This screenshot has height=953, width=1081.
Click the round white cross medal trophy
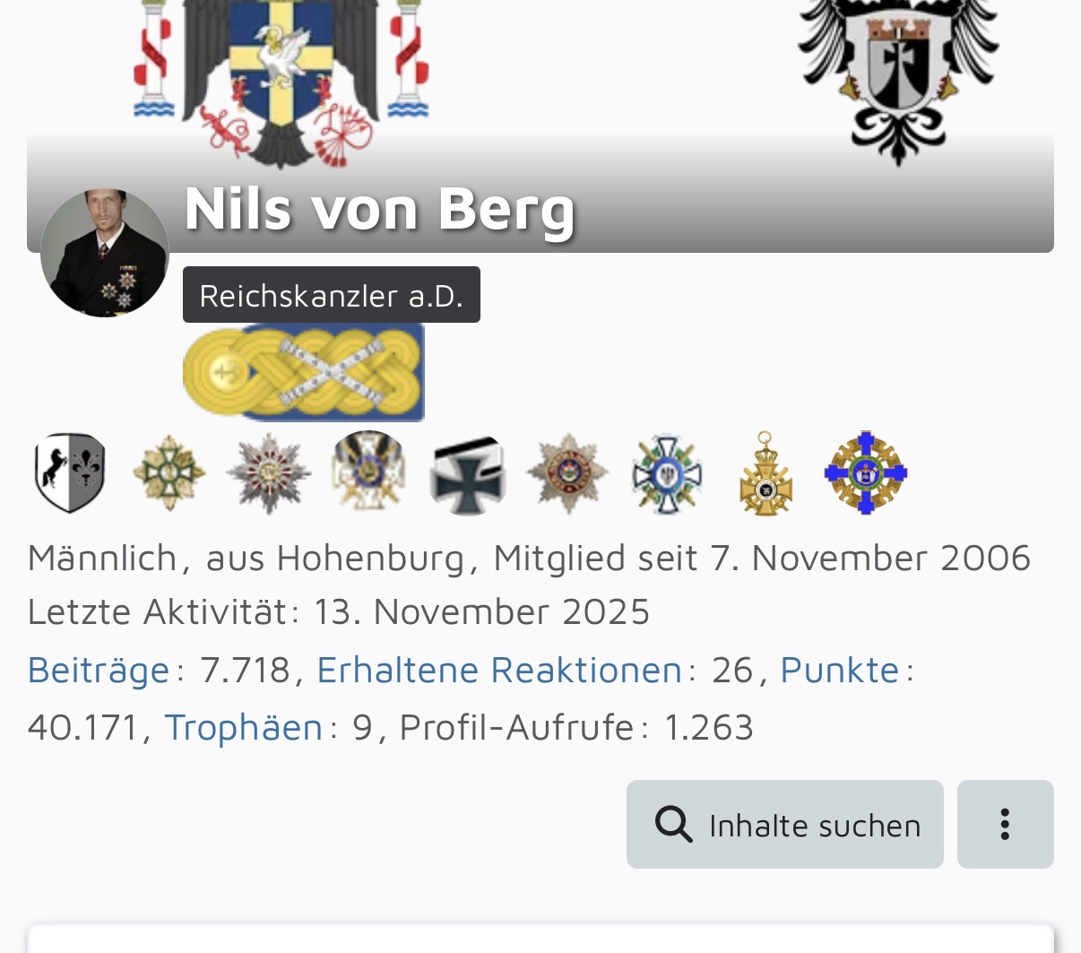tap(368, 471)
